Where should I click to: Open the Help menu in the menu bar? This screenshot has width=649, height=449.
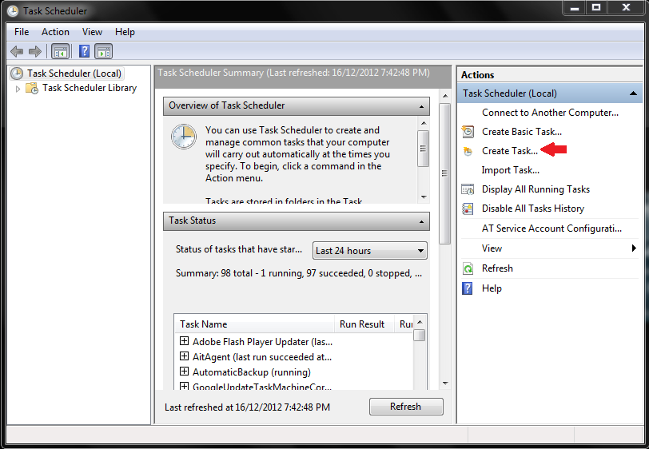(125, 32)
